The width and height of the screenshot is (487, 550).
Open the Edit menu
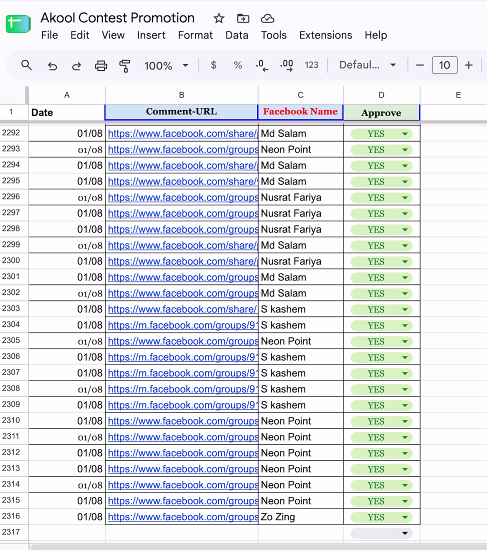tap(79, 35)
